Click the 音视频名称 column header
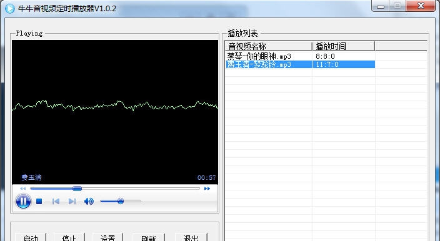440x241 pixels. coord(269,46)
